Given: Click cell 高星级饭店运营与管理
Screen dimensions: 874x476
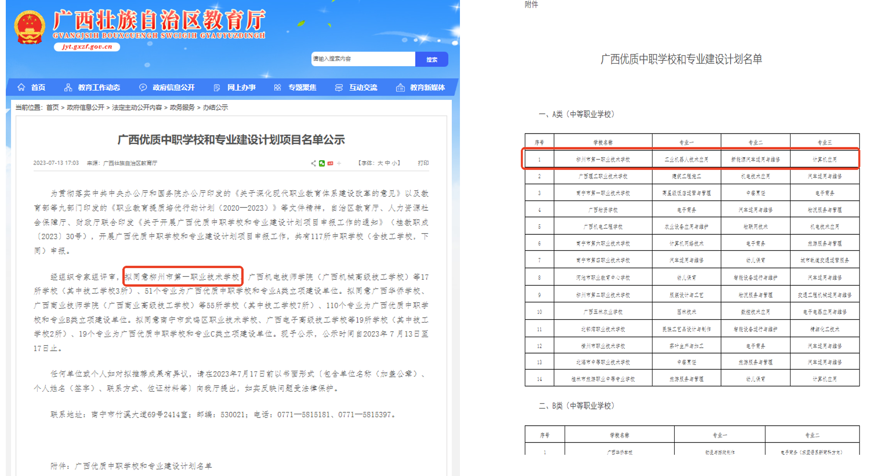Looking at the screenshot, I should point(686,193).
